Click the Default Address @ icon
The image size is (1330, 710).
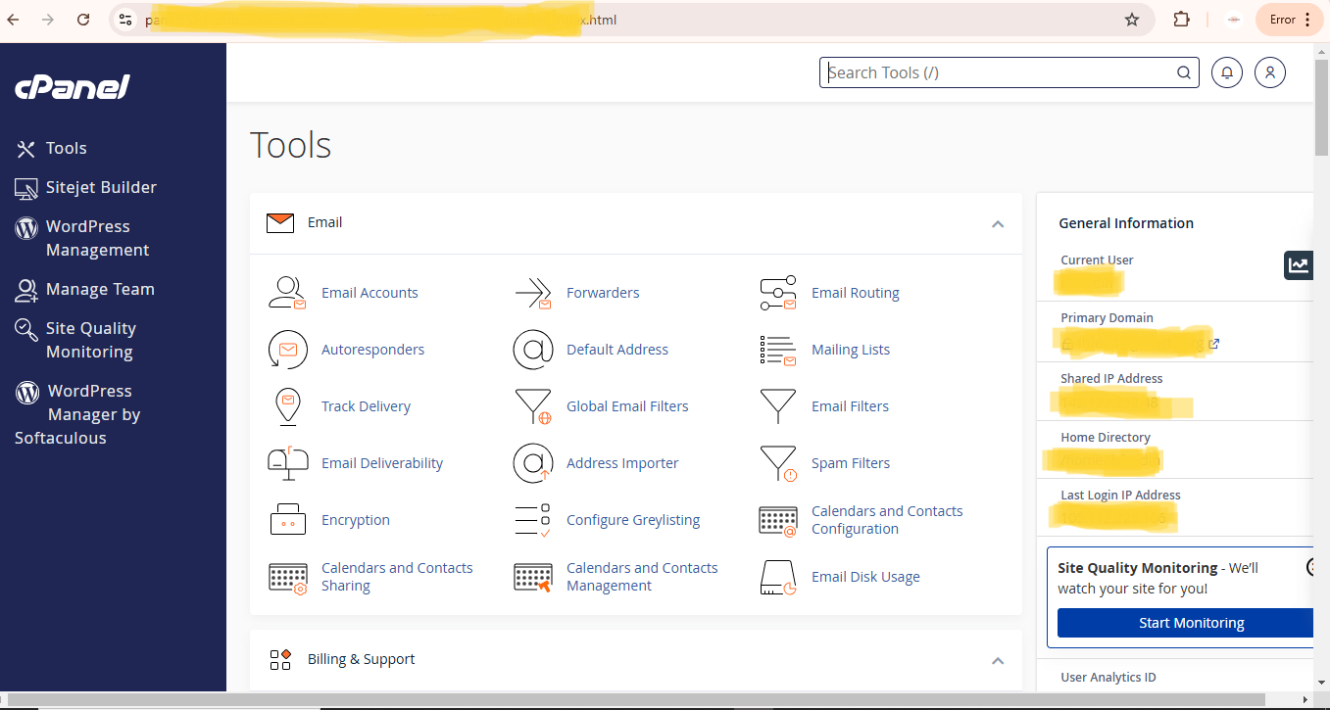click(533, 350)
